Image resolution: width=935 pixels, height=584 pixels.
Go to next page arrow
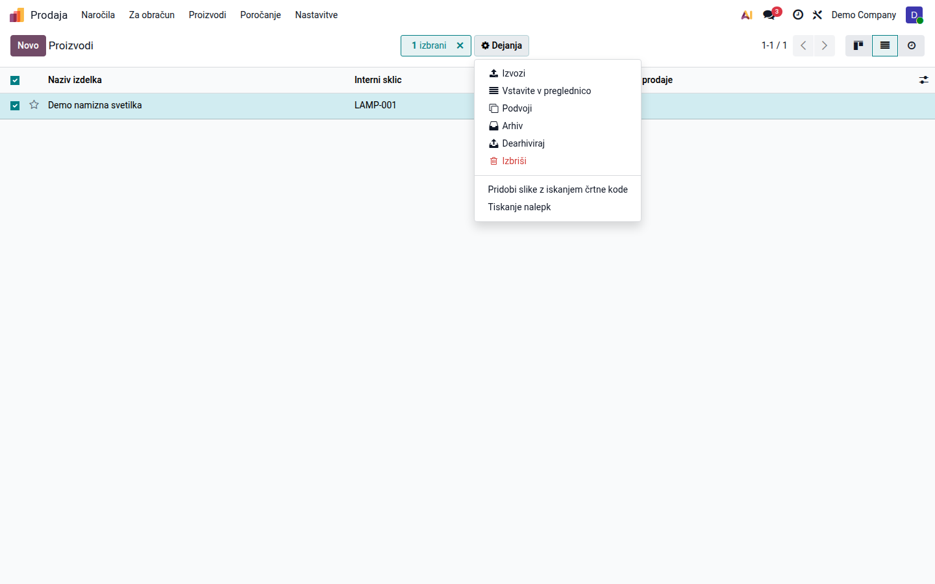[x=825, y=45]
